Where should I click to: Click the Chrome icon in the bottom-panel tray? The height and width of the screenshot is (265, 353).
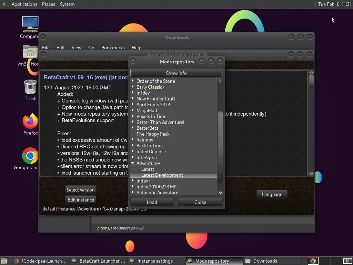(x=313, y=261)
